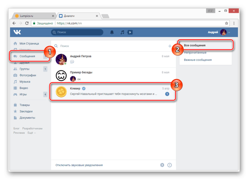Switch to the Lumpics.ru tab
The height and width of the screenshot is (180, 248).
point(34,16)
